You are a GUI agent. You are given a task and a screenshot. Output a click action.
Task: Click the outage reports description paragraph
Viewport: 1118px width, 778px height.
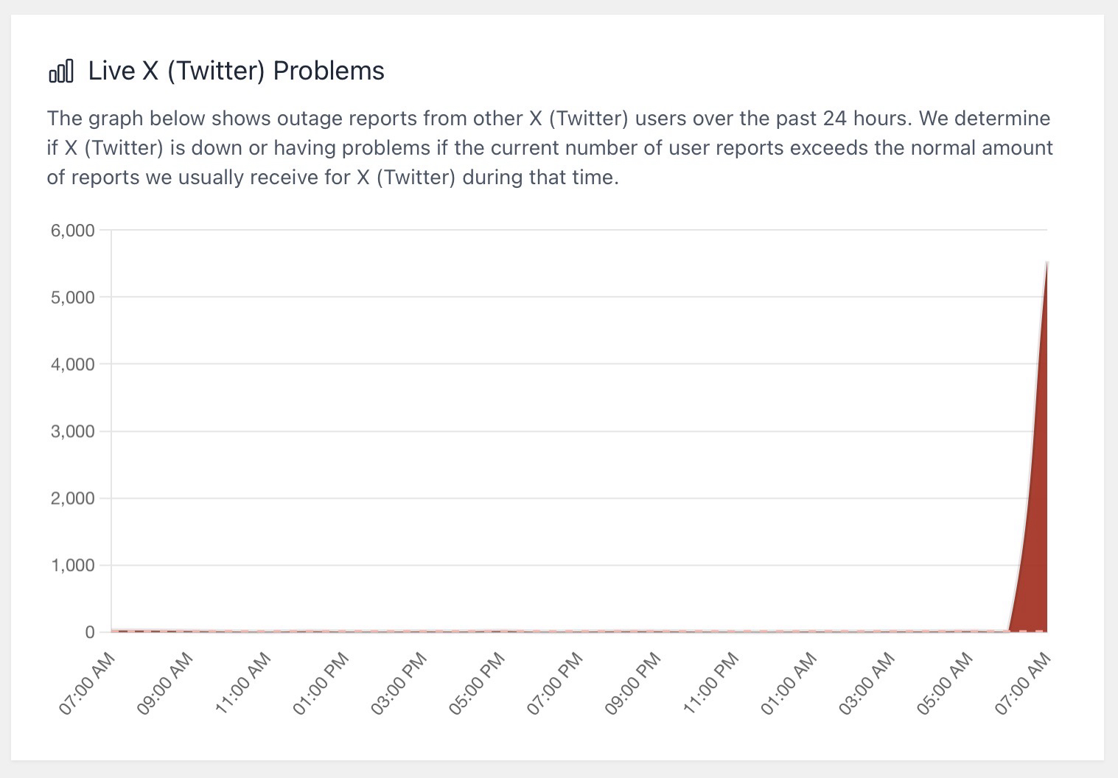pyautogui.click(x=550, y=147)
